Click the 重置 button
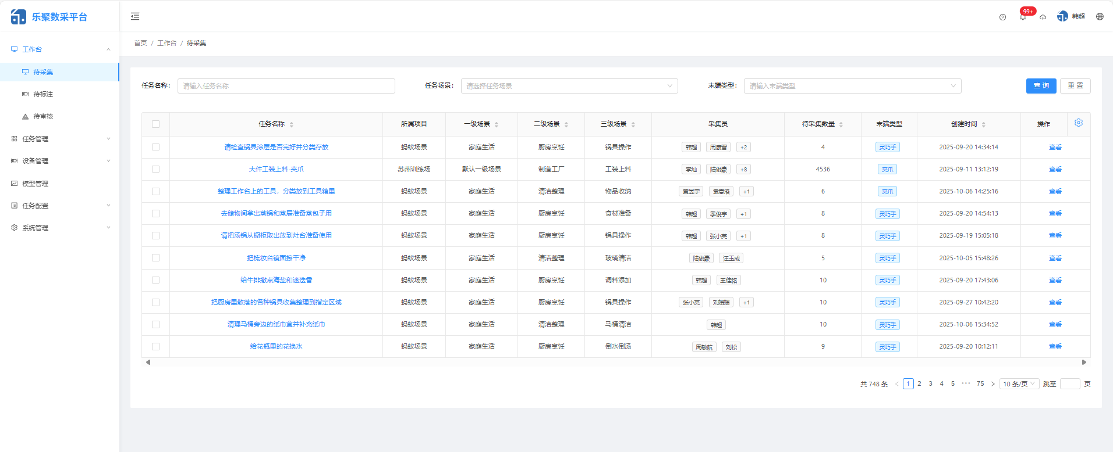The image size is (1113, 452). 1075,86
